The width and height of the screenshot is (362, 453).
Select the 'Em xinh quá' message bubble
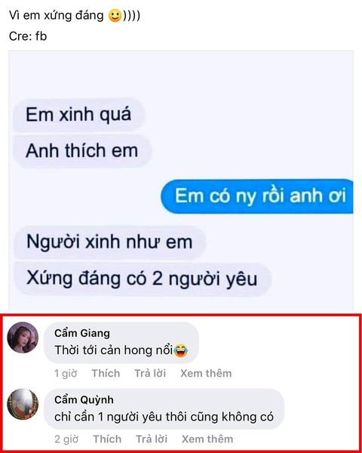click(78, 115)
